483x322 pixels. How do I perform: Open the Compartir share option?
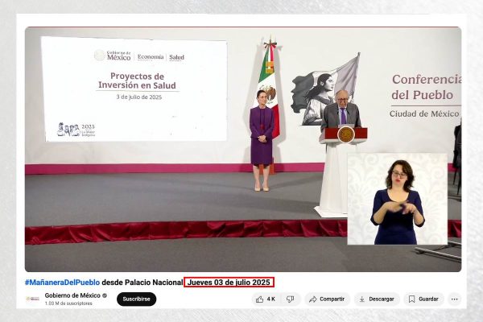pos(327,299)
